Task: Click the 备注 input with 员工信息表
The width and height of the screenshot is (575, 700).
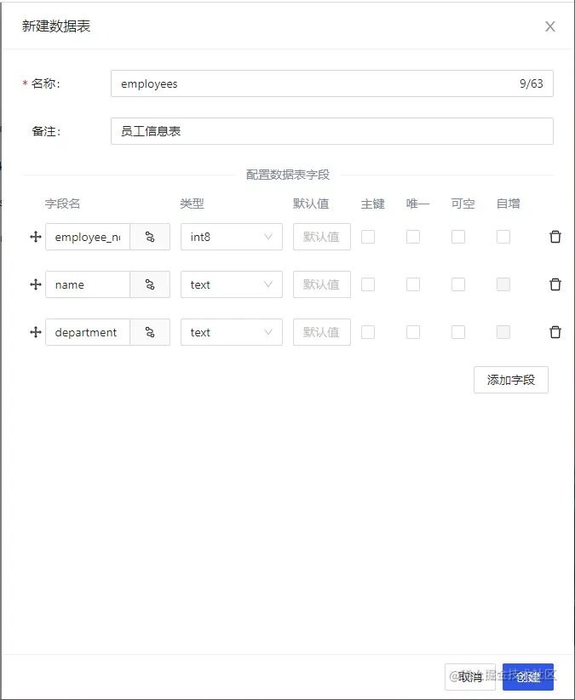Action: tap(332, 131)
